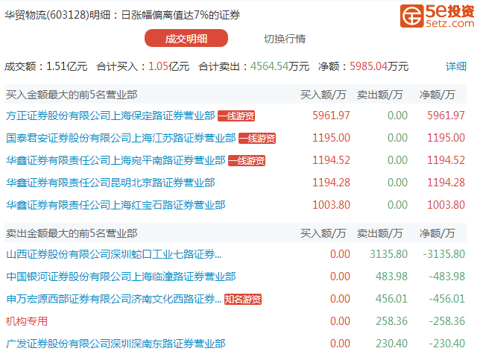Click the 成交额：1.51亿元 value
This screenshot has height=360, width=480.
click(46, 66)
